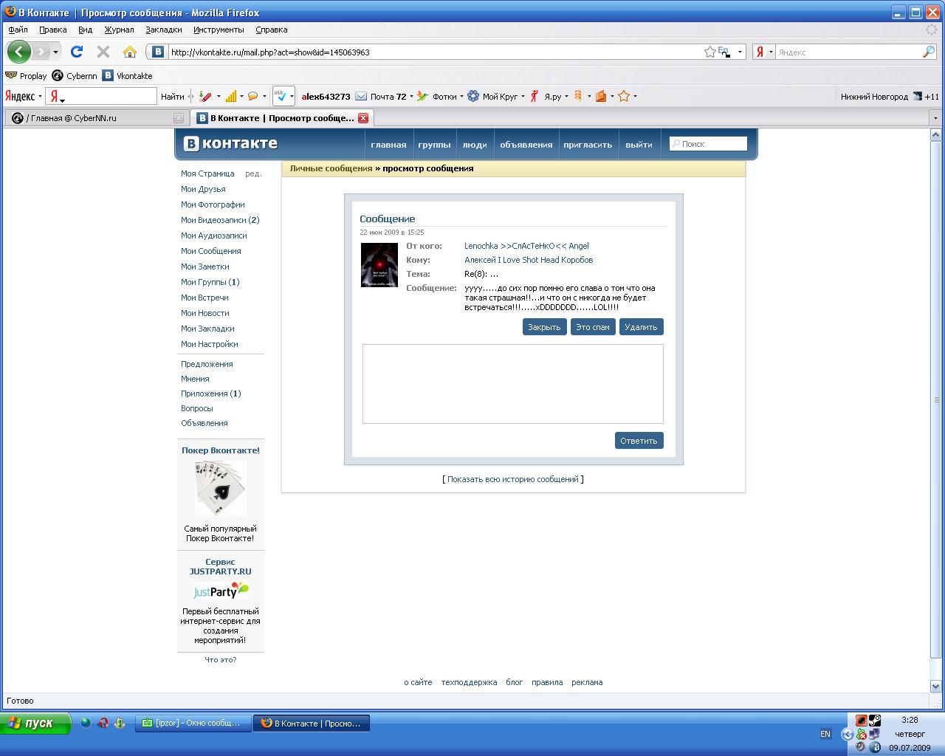Open the back/forward history dropdown arrow
Viewport: 945px width, 756px height.
[55, 52]
